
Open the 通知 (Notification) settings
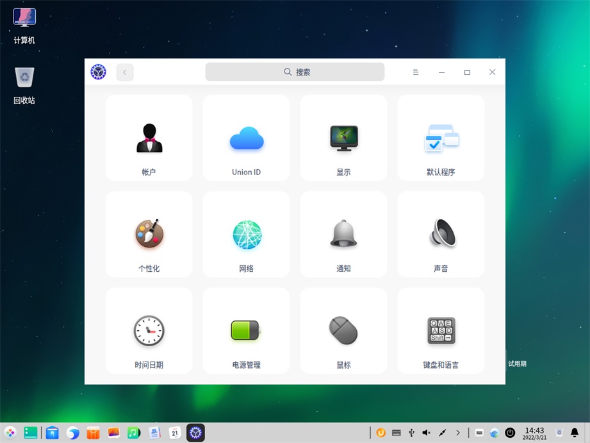[344, 235]
